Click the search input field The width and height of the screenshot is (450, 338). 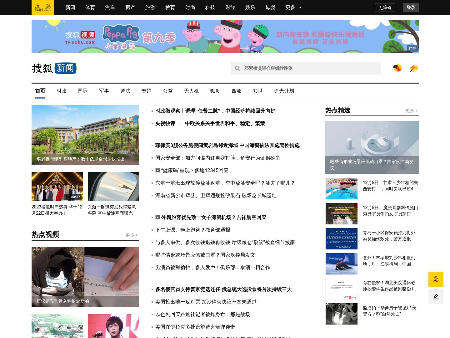[306, 68]
